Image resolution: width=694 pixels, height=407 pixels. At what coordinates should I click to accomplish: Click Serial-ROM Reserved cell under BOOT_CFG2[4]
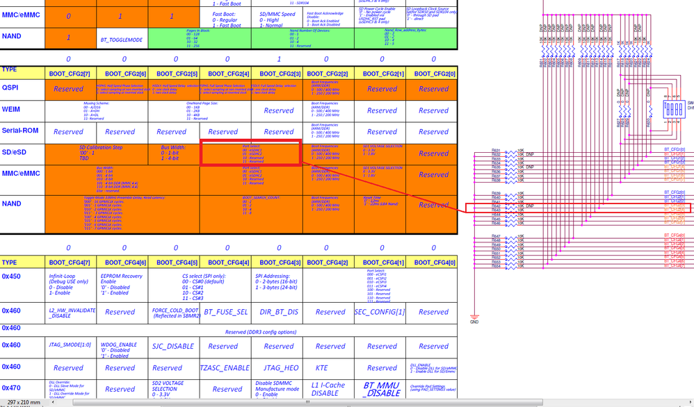tap(225, 132)
